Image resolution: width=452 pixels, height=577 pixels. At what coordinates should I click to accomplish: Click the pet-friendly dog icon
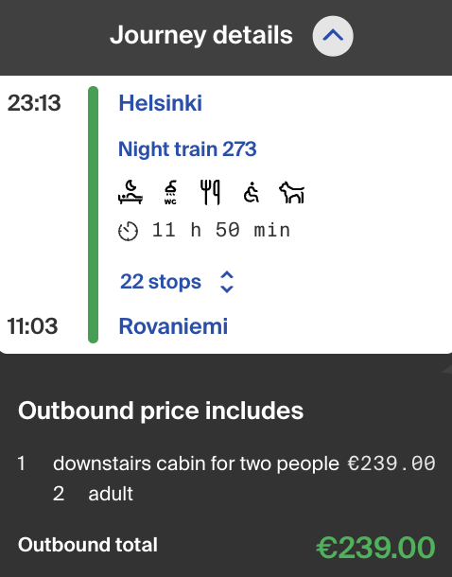pos(291,192)
